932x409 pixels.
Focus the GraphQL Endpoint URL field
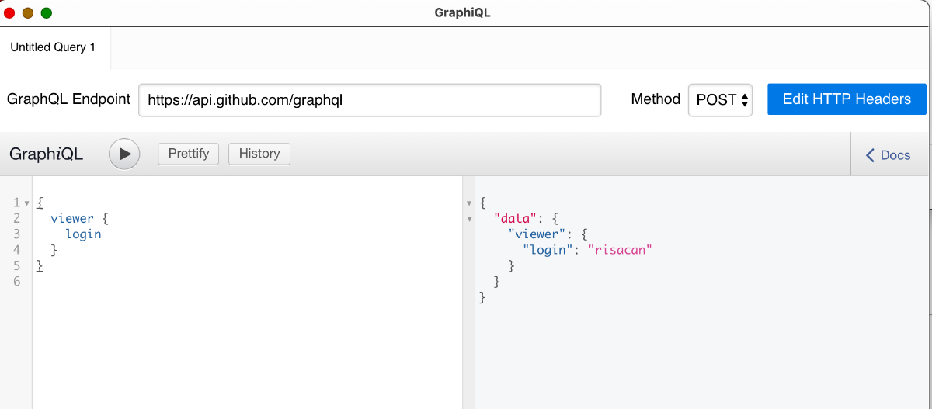(x=370, y=100)
